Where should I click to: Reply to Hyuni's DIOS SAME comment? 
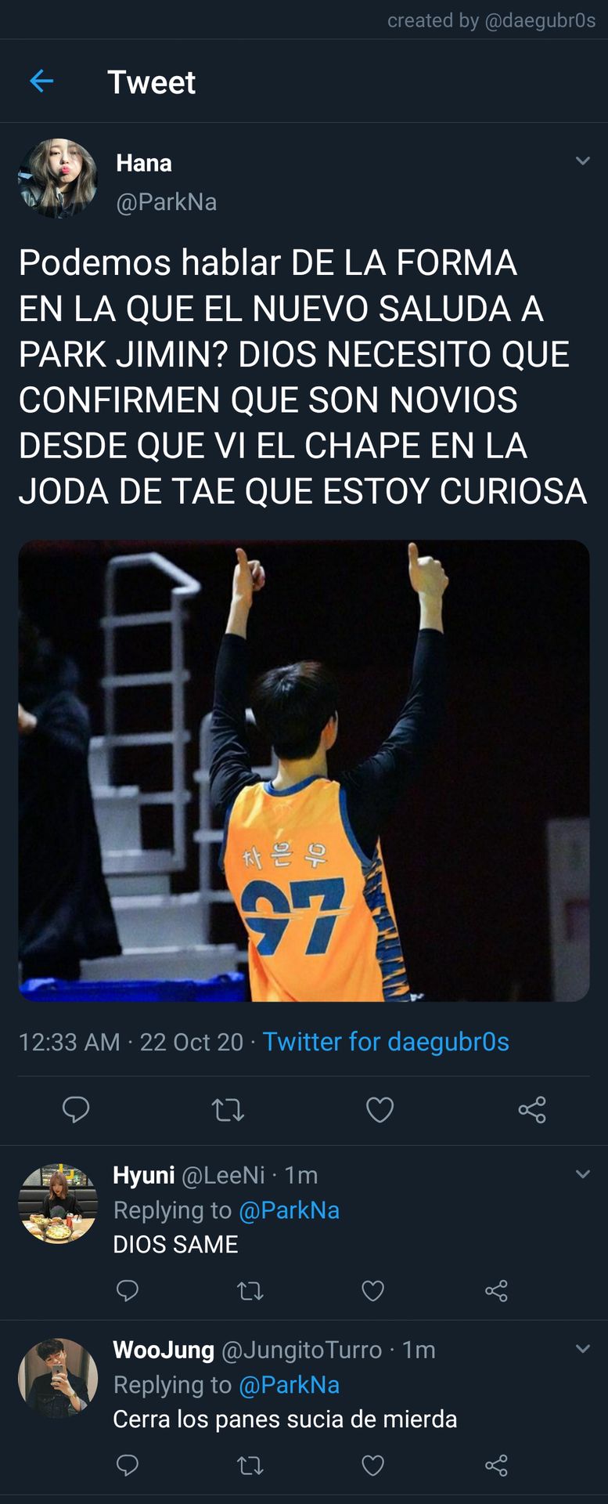[x=127, y=1290]
